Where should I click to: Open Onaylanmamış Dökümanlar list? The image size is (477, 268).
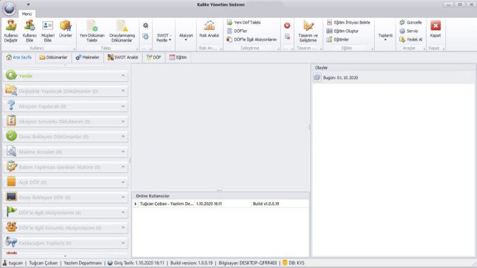point(122,31)
